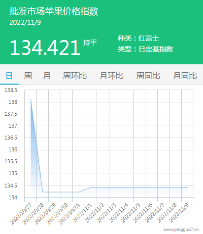Click the 批发市场苹果价格指数 title
This screenshot has width=203, height=234.
[x=54, y=11]
